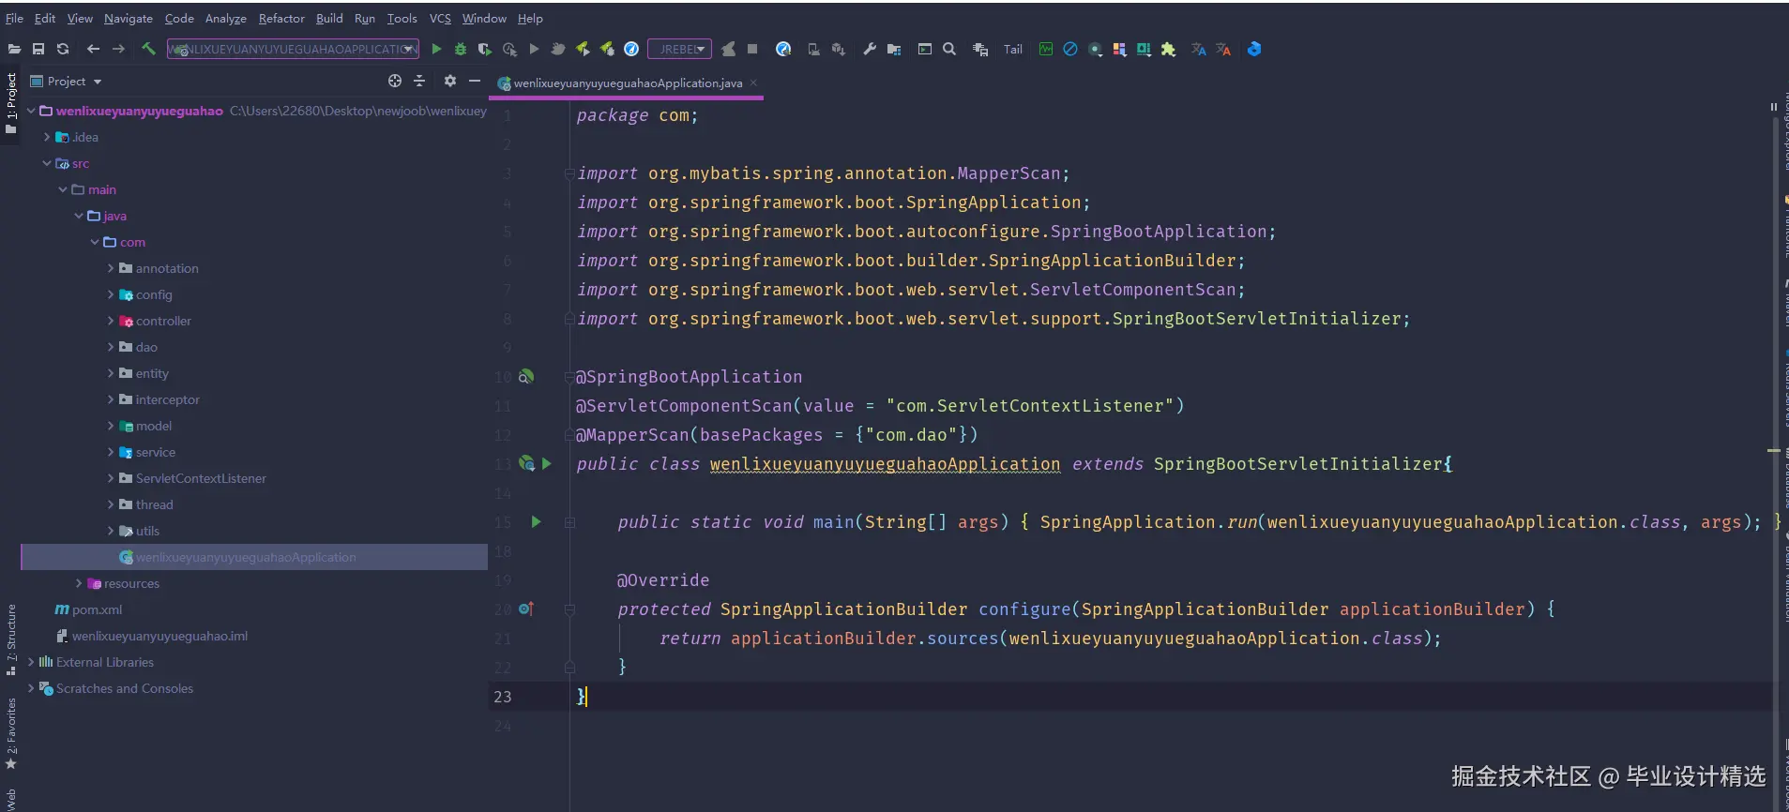Click the run gutter arrow beside main method
The image size is (1789, 812).
coord(536,521)
